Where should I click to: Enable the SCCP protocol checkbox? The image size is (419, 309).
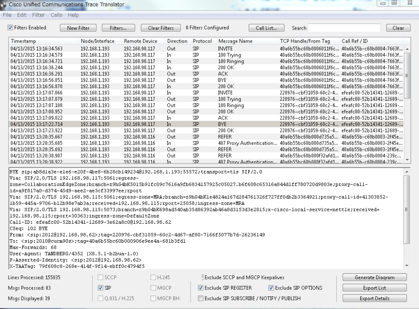101,277
